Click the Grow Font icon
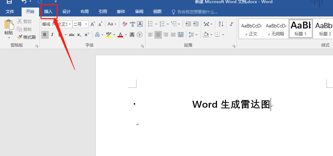The height and width of the screenshot is (156, 333). [93, 24]
